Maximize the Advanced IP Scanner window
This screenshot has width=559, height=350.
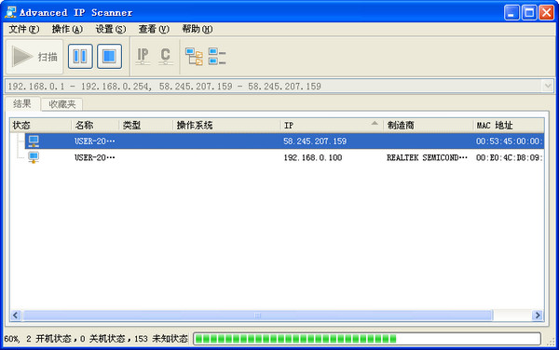529,13
